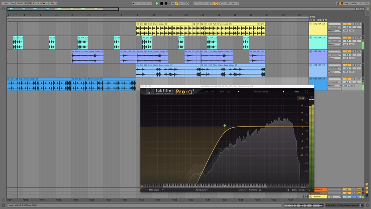The width and height of the screenshot is (371, 209).
Task: Solo track 1 with the S button
Action: pyautogui.click(x=354, y=24)
